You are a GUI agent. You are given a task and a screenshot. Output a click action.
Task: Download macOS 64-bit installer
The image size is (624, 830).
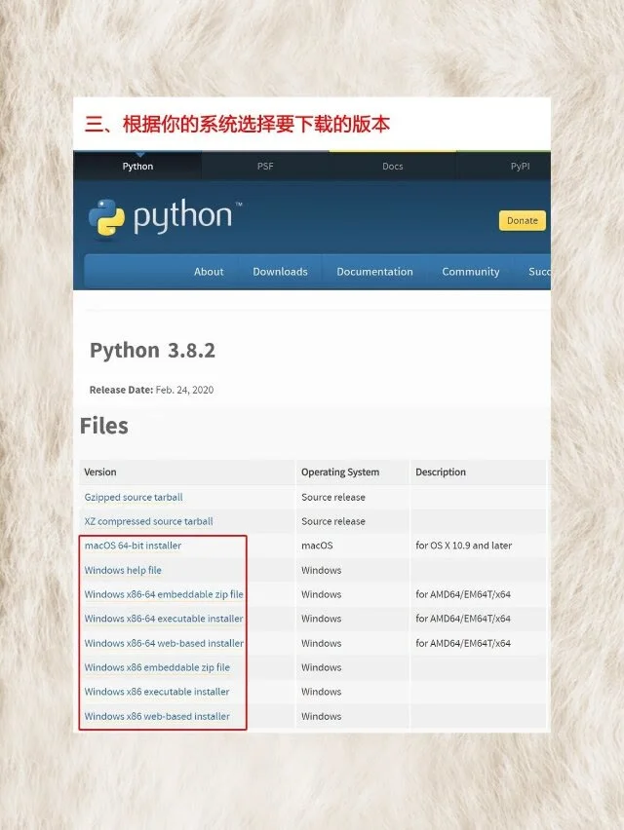point(133,546)
